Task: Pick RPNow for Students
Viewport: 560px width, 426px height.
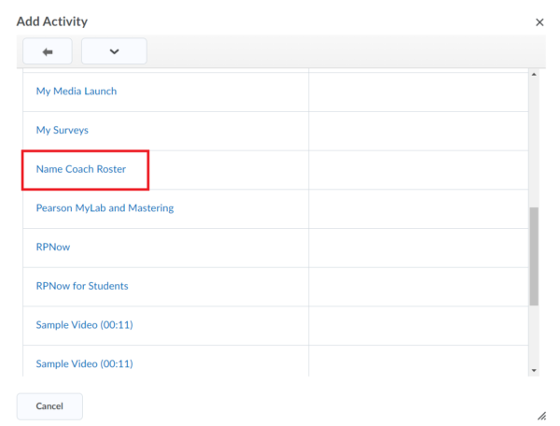Action: click(x=82, y=286)
